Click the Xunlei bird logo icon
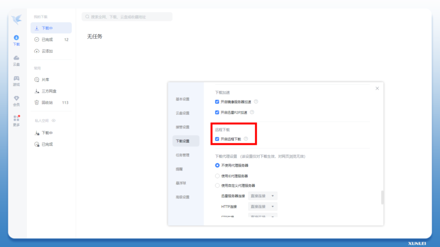This screenshot has width=440, height=247. click(x=16, y=20)
